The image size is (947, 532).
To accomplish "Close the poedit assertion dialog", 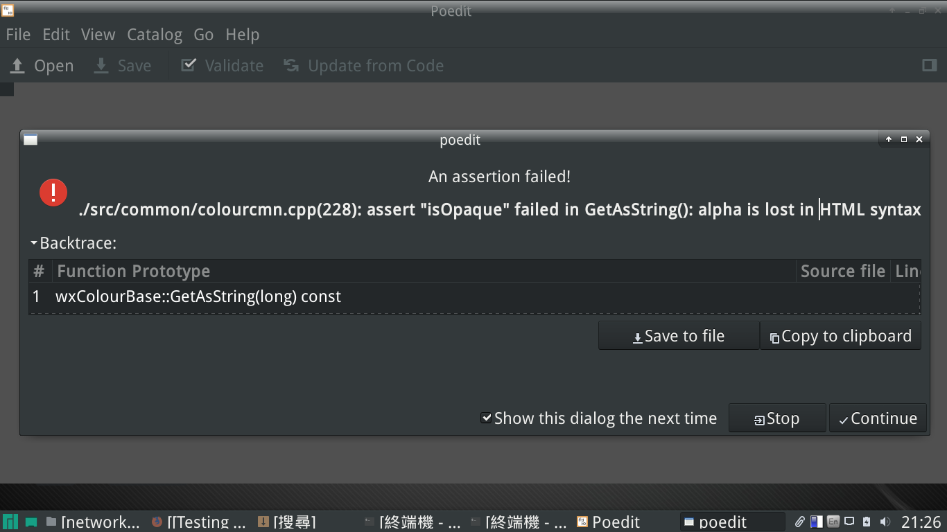I will point(919,139).
